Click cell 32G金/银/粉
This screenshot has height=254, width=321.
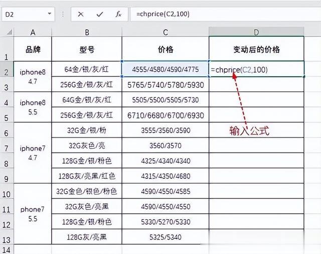pos(87,131)
